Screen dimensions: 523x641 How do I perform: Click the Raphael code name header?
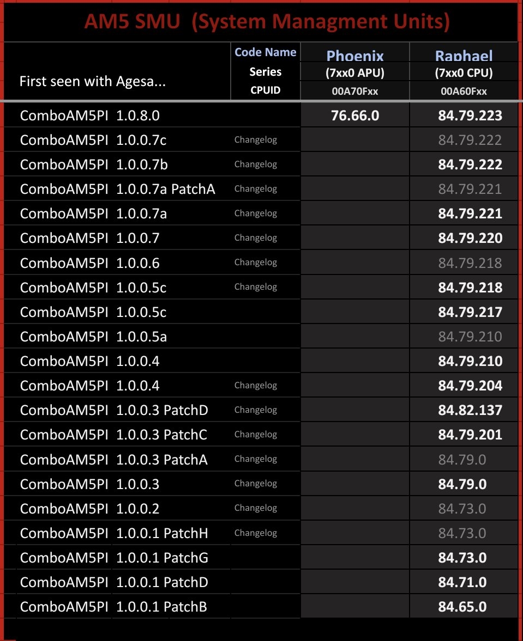(x=464, y=56)
